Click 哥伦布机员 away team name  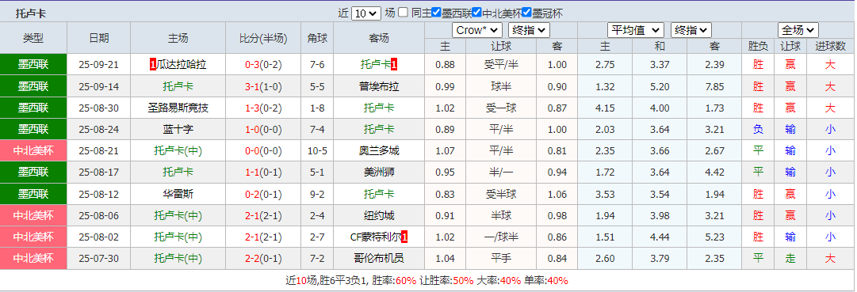(379, 259)
